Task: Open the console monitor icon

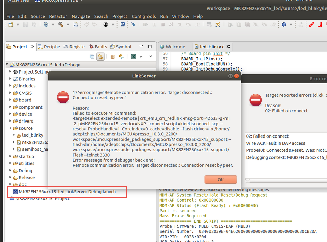Action: [x=123, y=25]
